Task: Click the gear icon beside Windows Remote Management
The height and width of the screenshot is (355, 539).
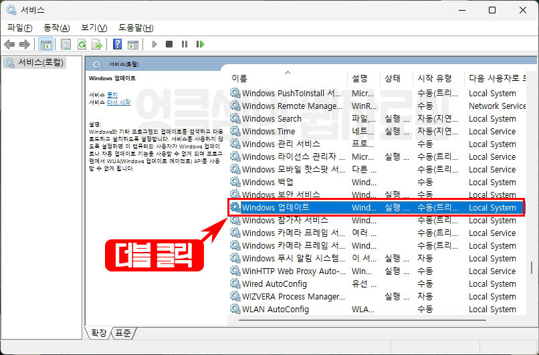Action: [x=235, y=106]
